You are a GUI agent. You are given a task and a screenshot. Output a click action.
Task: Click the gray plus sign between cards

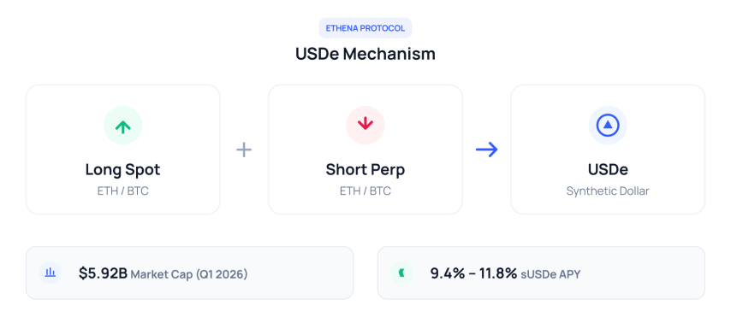[244, 150]
